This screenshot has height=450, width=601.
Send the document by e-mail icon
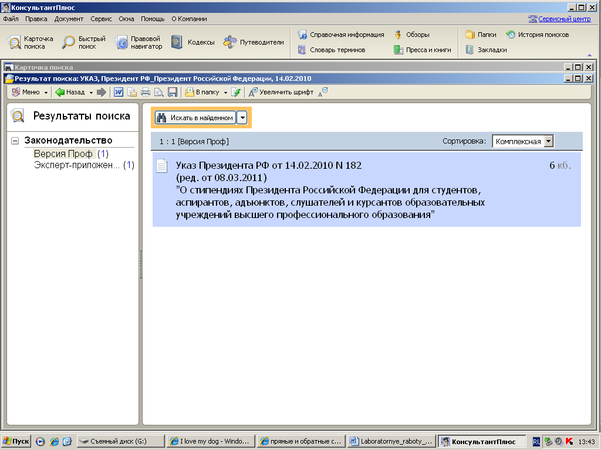click(x=132, y=92)
